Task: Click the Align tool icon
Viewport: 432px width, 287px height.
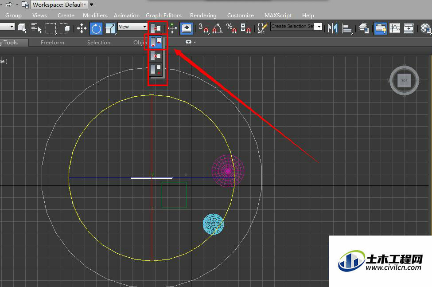Action: (347, 28)
